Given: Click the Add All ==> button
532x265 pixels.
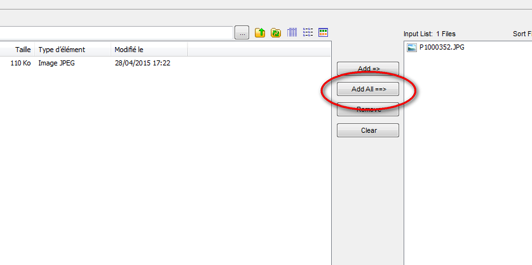Looking at the screenshot, I should pyautogui.click(x=368, y=89).
